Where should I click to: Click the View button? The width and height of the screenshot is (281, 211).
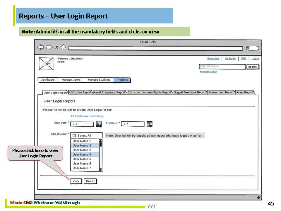click(x=76, y=181)
